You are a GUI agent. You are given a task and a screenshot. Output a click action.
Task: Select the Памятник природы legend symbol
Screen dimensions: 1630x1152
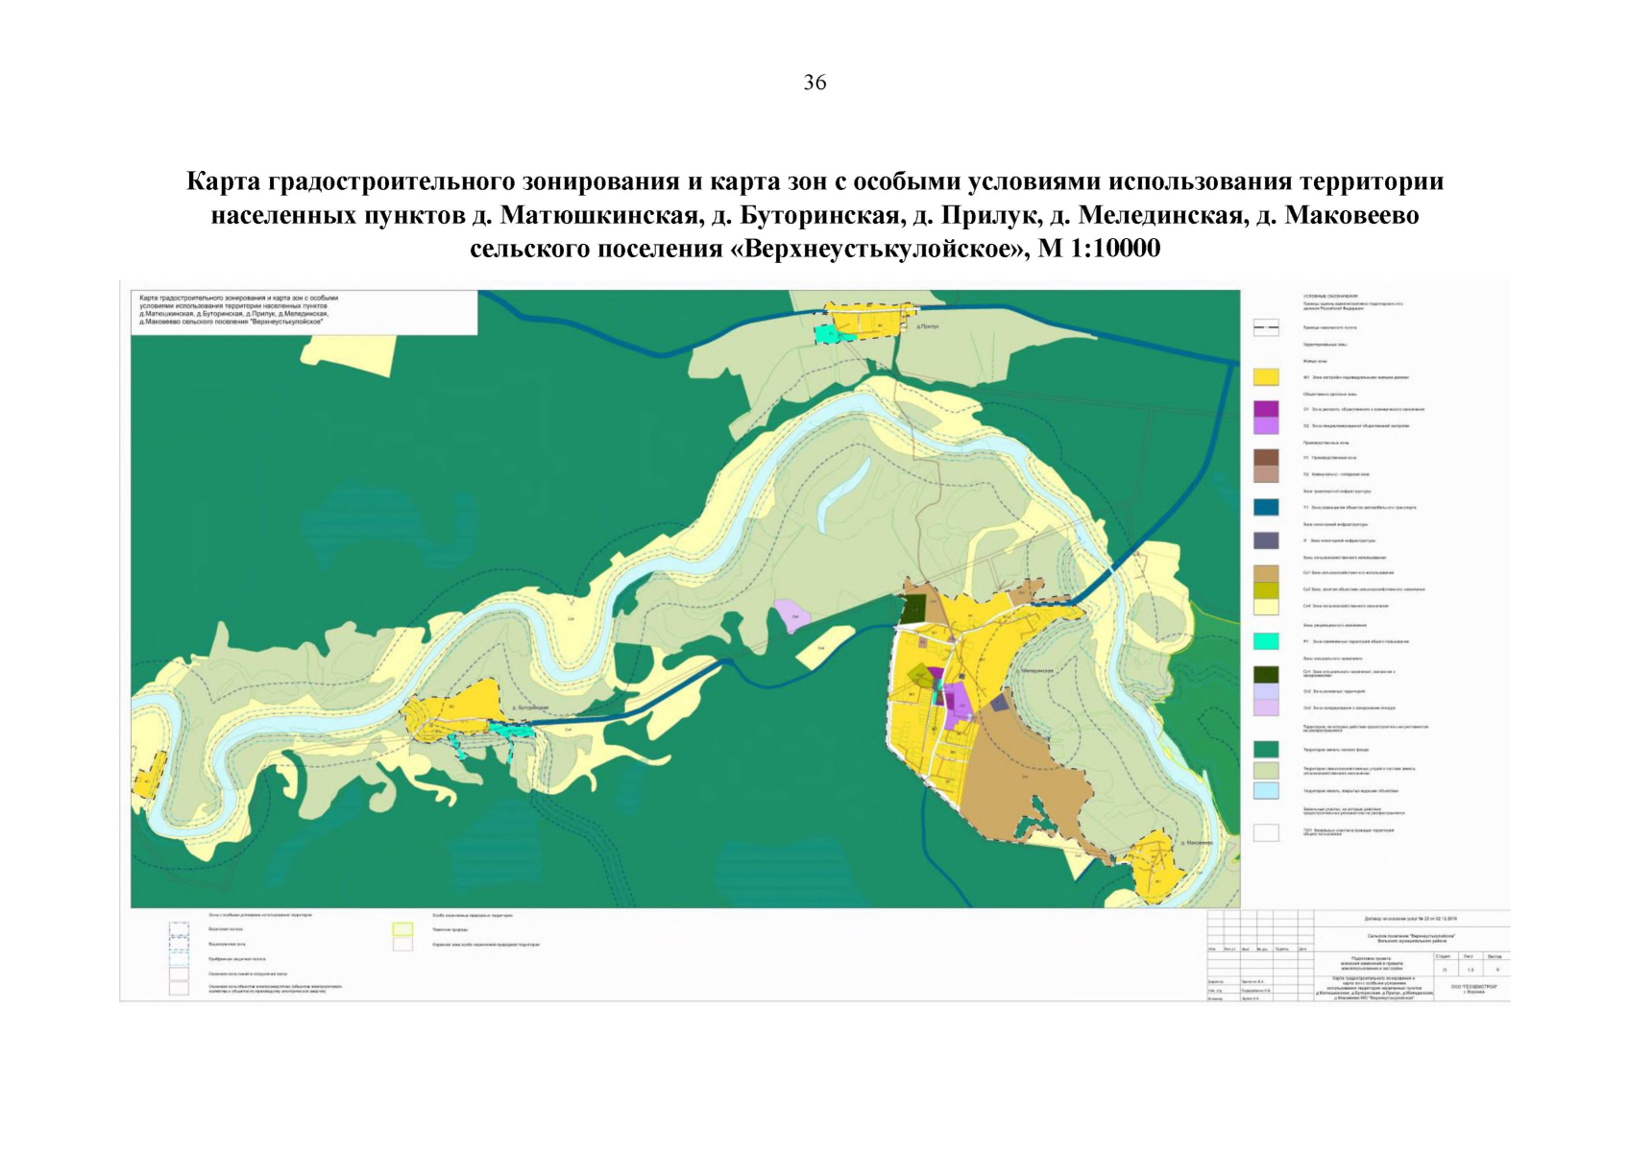[x=402, y=930]
